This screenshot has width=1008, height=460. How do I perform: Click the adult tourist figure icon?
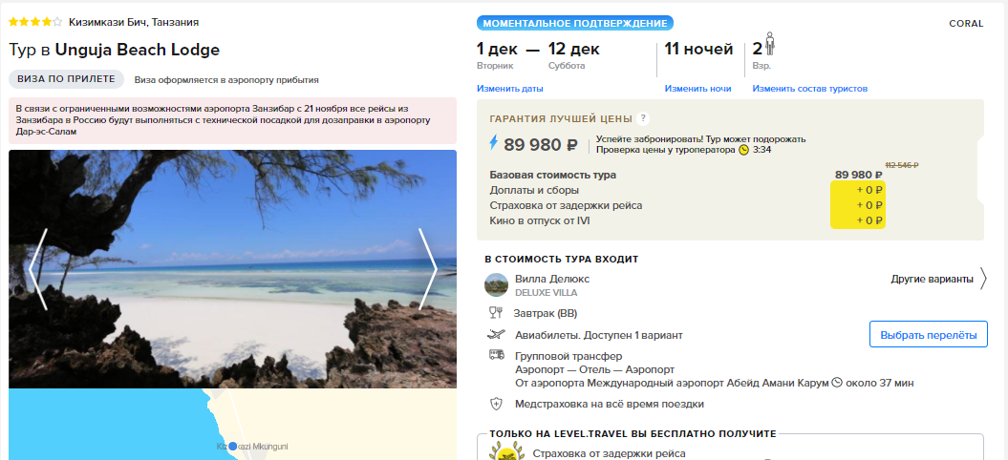[770, 45]
